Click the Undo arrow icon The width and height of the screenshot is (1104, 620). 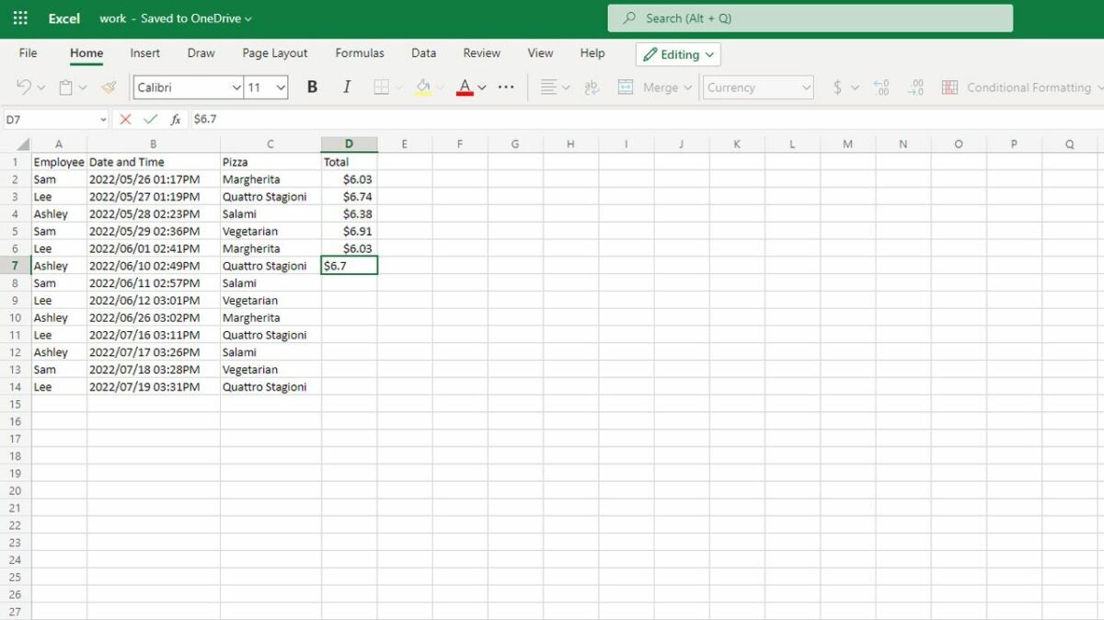24,87
